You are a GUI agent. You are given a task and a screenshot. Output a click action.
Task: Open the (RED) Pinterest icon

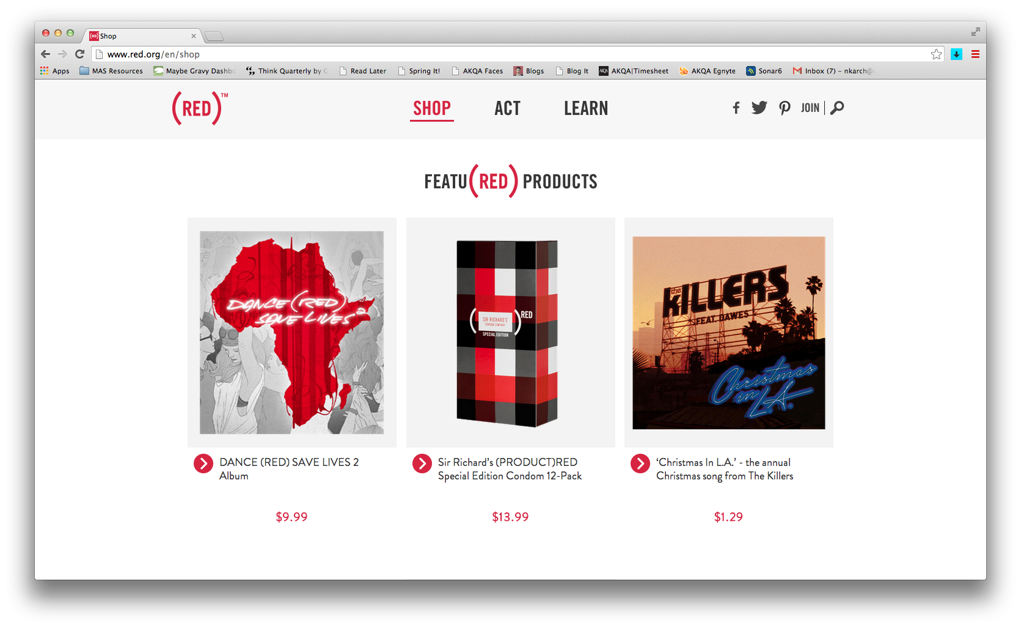pyautogui.click(x=785, y=108)
